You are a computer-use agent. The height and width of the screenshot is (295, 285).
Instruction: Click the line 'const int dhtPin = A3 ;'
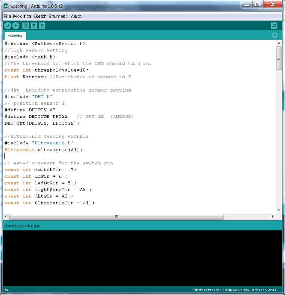pyautogui.click(x=39, y=196)
